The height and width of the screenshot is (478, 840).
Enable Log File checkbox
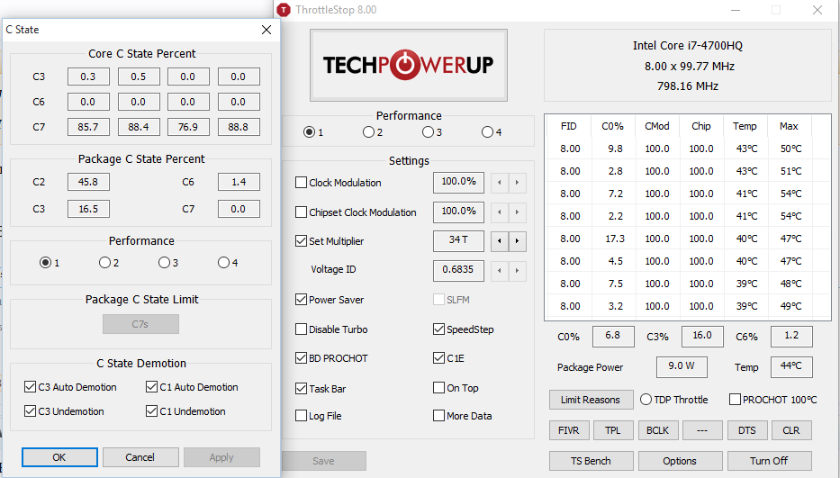point(301,415)
